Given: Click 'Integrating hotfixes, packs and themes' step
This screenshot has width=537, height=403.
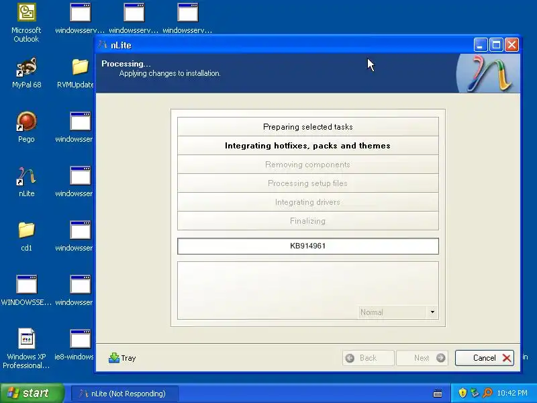Looking at the screenshot, I should [308, 146].
